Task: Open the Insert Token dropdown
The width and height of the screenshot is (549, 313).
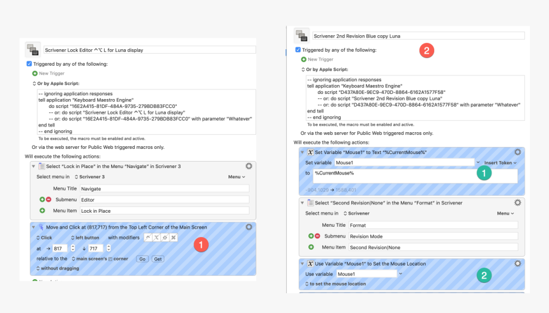Action: 500,163
